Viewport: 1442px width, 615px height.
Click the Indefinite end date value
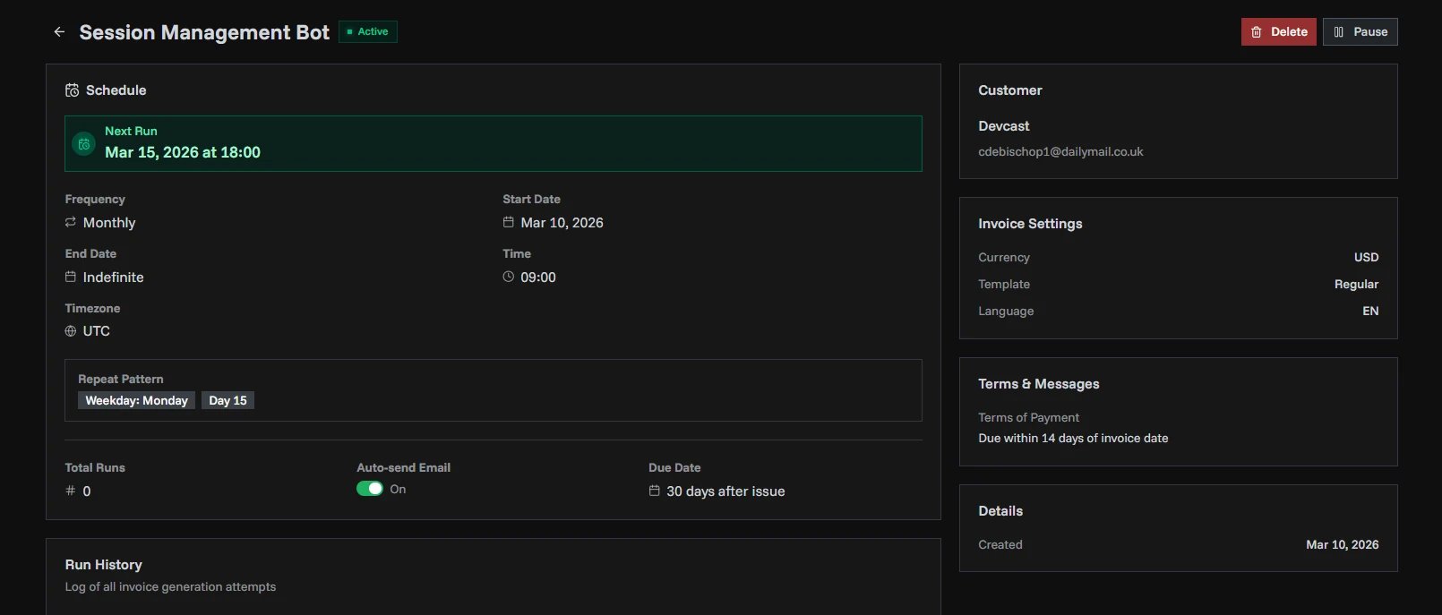click(x=113, y=277)
